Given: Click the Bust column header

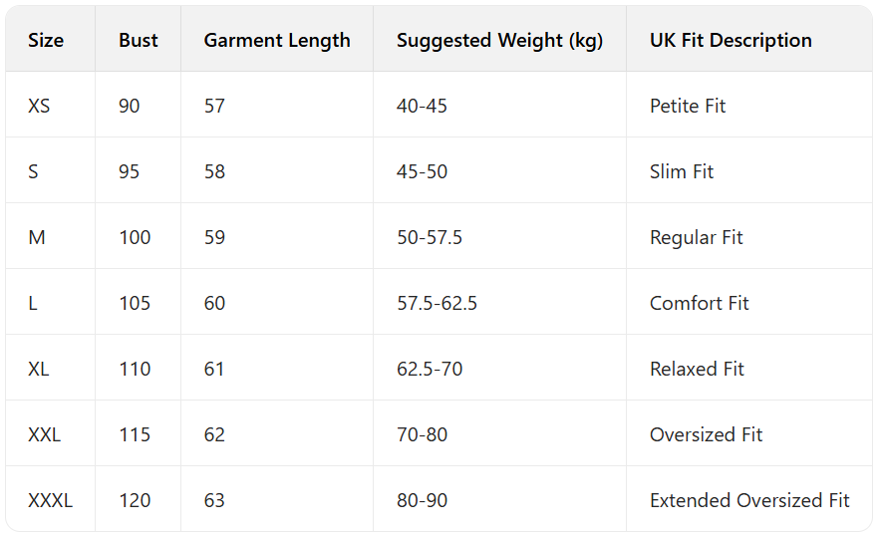Looking at the screenshot, I should pos(138,41).
